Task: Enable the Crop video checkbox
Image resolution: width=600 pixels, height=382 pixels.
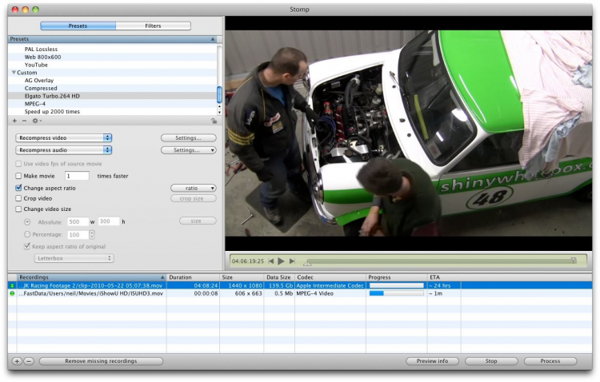Action: [x=18, y=198]
